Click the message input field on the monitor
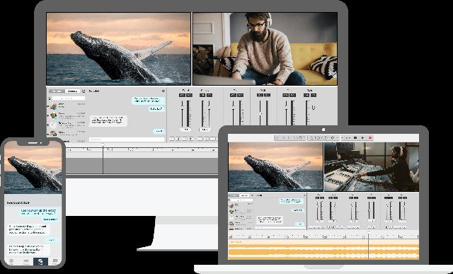This screenshot has width=453, height=274. tap(127, 139)
